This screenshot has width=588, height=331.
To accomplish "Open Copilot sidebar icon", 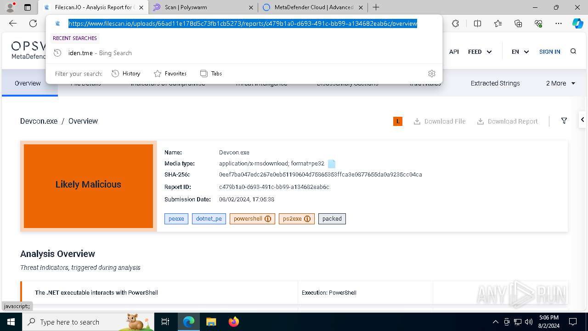I will (577, 23).
